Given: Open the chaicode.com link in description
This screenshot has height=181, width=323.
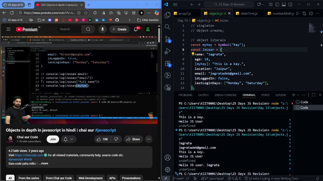Looking at the screenshot, I should 29,155.
